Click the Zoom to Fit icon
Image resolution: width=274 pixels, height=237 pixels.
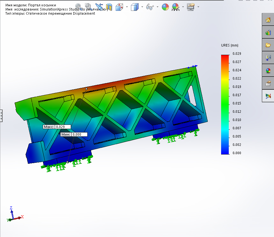(x=78, y=7)
